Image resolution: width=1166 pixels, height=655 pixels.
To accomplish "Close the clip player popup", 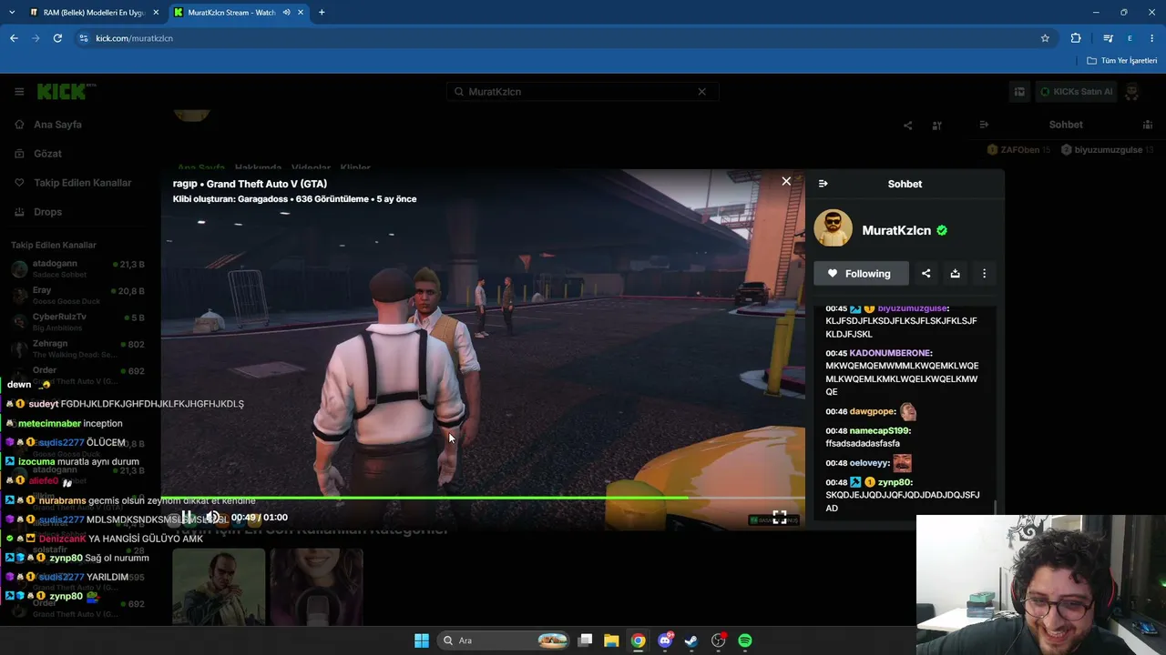I will point(786,181).
